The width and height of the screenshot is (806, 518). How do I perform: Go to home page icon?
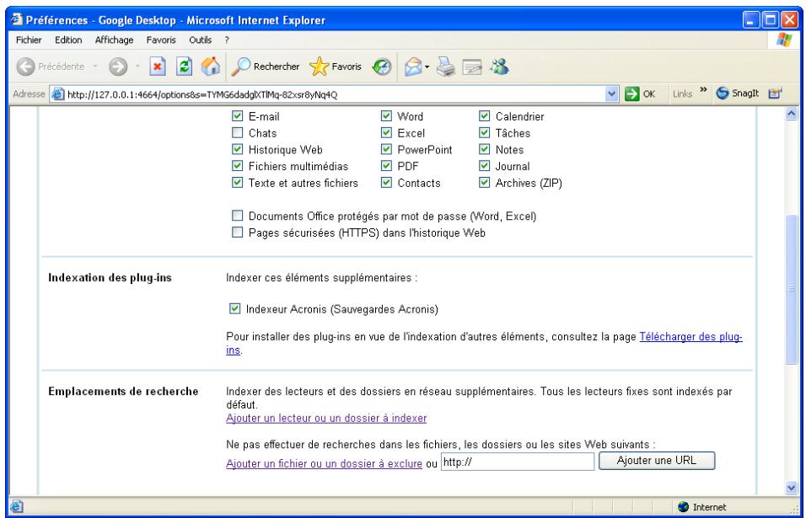(x=210, y=67)
